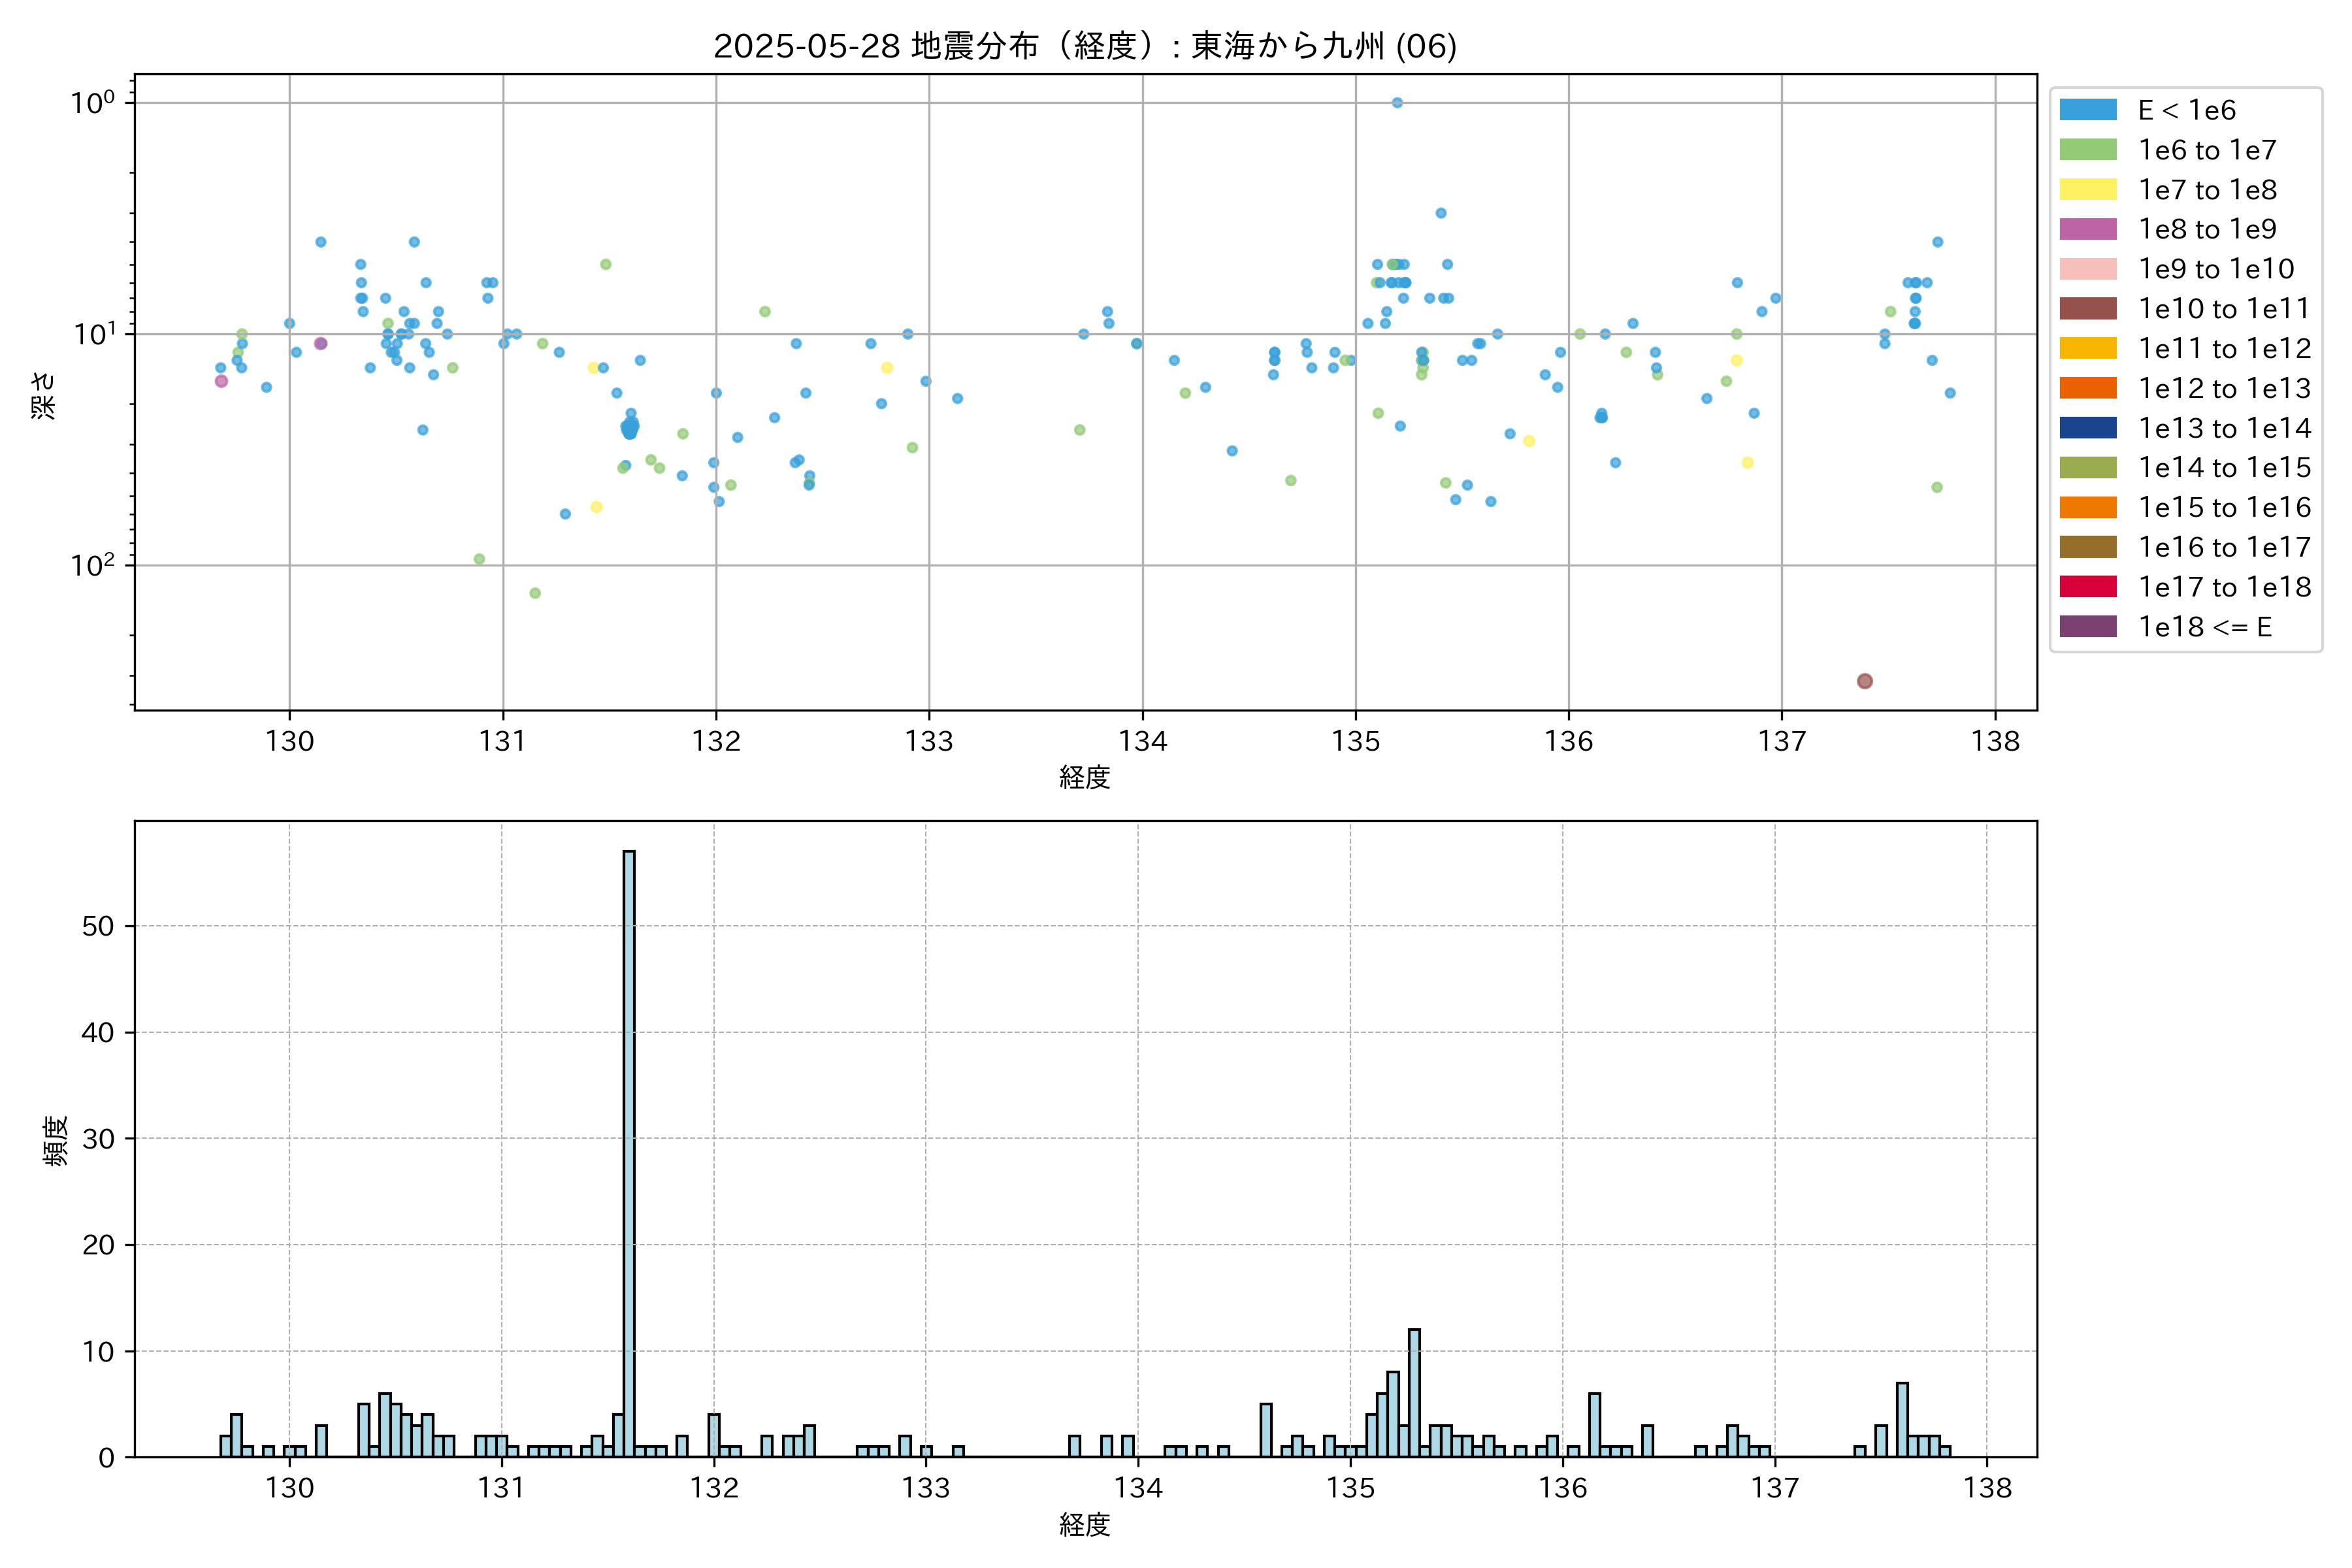Click the upper 経度 x-axis label

(1084, 777)
